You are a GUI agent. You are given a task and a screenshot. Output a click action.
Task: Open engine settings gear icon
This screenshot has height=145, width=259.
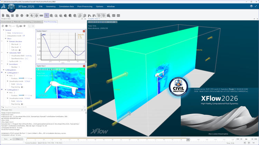coord(22,15)
